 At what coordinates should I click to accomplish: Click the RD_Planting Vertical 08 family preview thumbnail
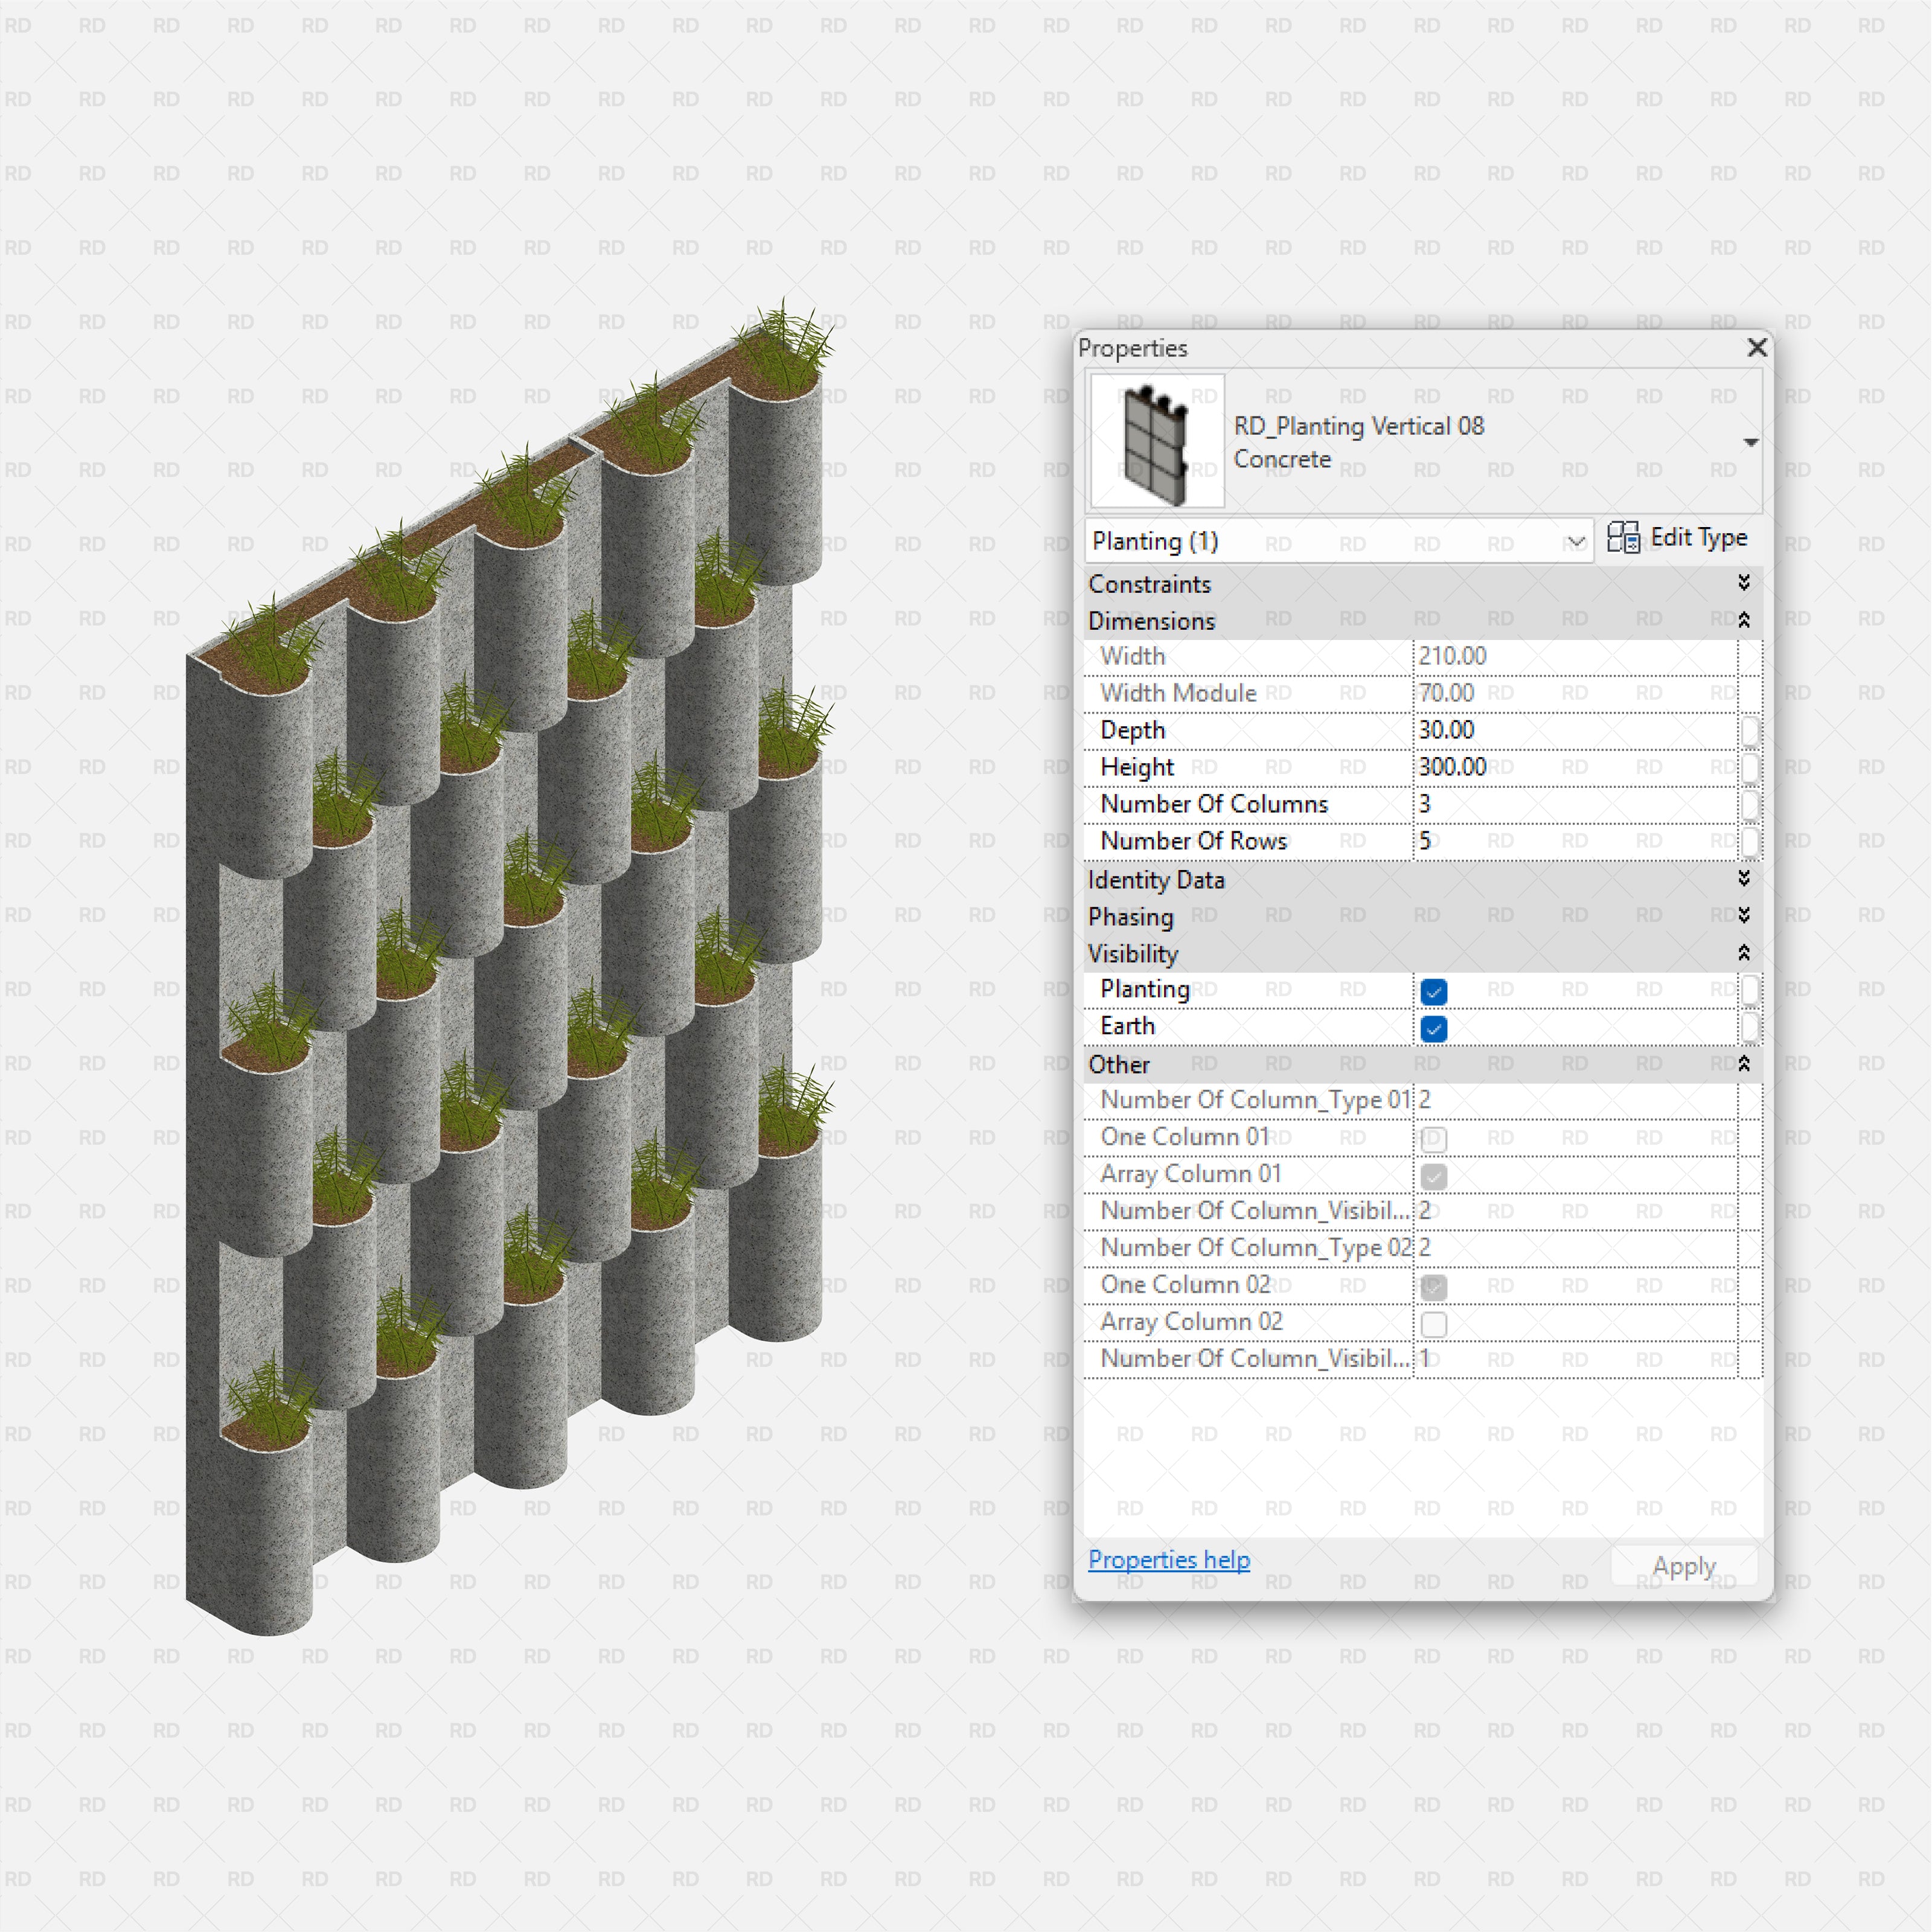[x=1156, y=440]
